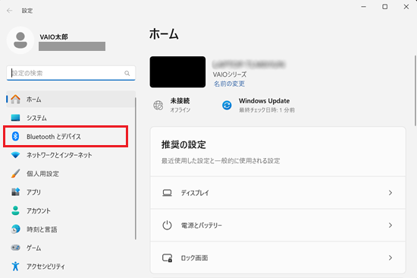Image resolution: width=417 pixels, height=278 pixels.
Task: Click the VAIOシリーズ device label
Action: 230,74
